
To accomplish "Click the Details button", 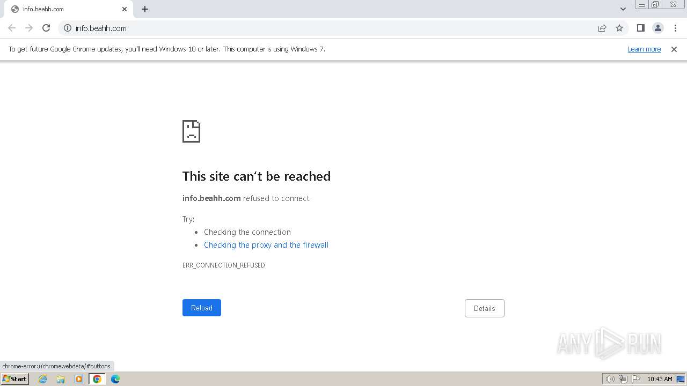I will coord(485,308).
